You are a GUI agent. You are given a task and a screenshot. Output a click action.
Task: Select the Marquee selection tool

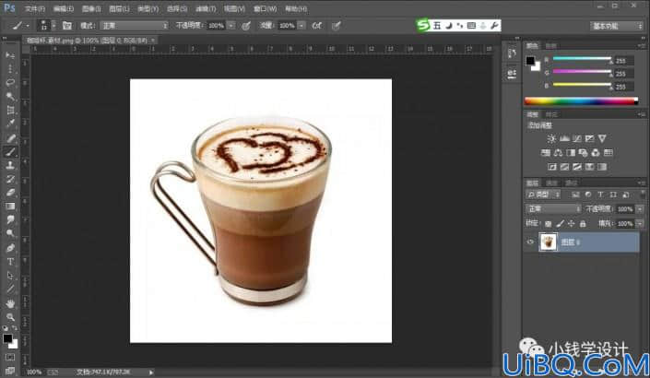point(10,69)
